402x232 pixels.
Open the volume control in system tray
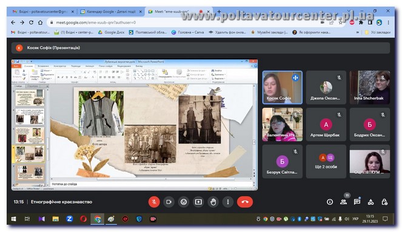[347, 219]
